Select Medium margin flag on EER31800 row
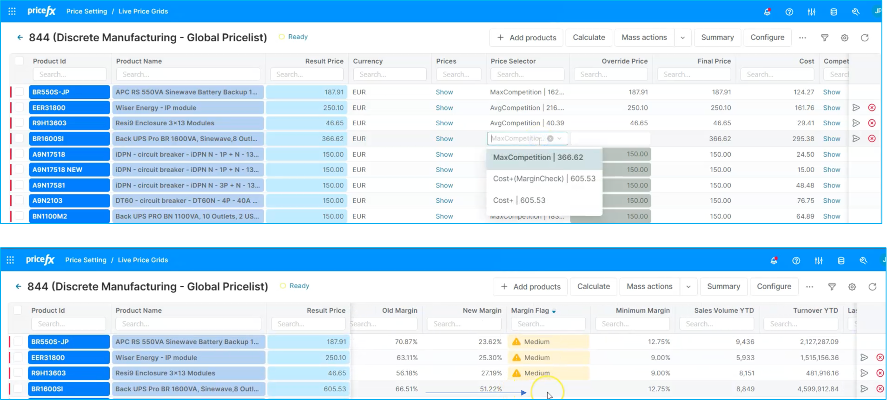The width and height of the screenshot is (887, 400). pyautogui.click(x=549, y=357)
